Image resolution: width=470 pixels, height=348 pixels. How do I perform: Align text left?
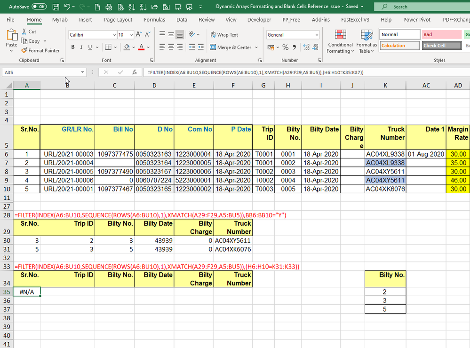[162, 47]
